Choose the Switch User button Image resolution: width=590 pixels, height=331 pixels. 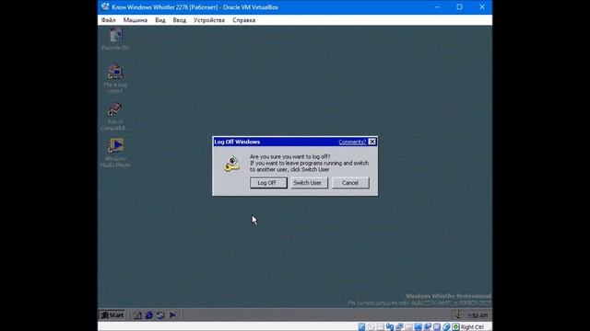[x=309, y=183]
